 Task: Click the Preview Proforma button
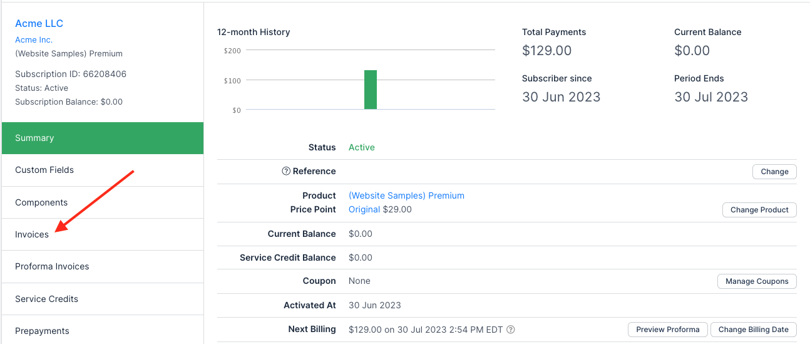coord(668,330)
